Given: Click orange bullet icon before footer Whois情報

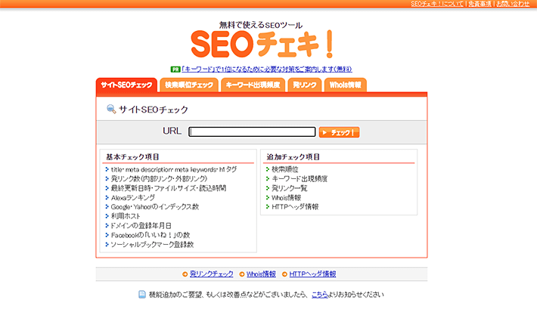Looking at the screenshot, I should point(242,274).
